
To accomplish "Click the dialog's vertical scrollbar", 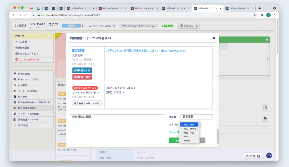I will pos(218,137).
